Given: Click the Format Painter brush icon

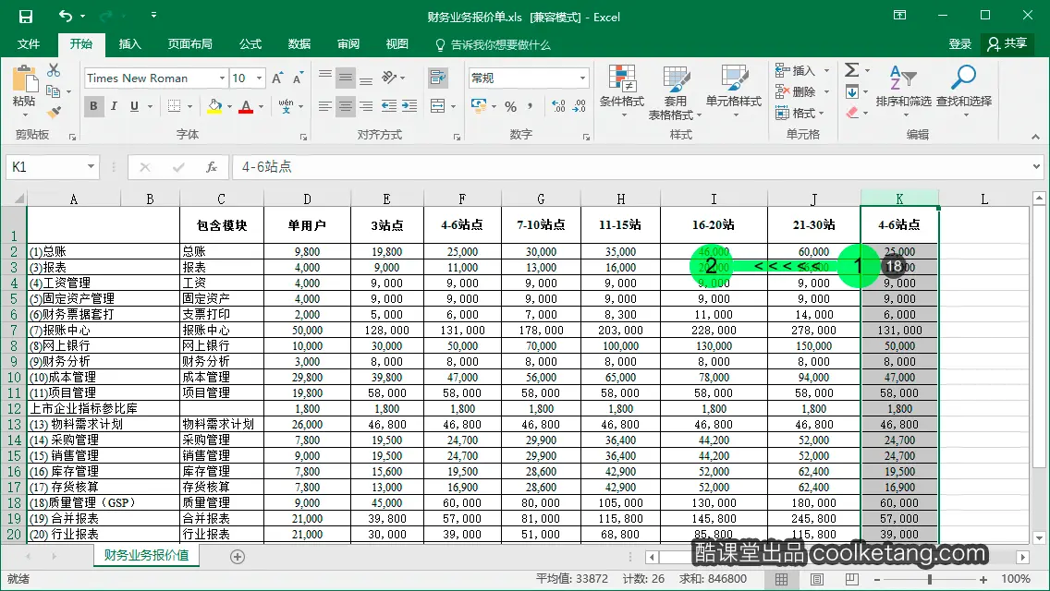Looking at the screenshot, I should tap(55, 112).
